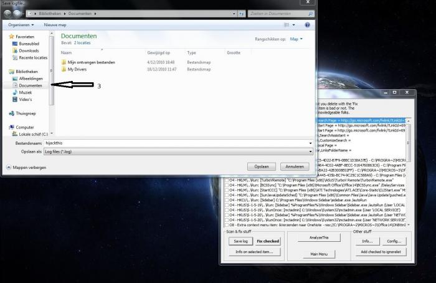Check the SunJavaUpdateSched O4 entry checkbox

point(227,195)
